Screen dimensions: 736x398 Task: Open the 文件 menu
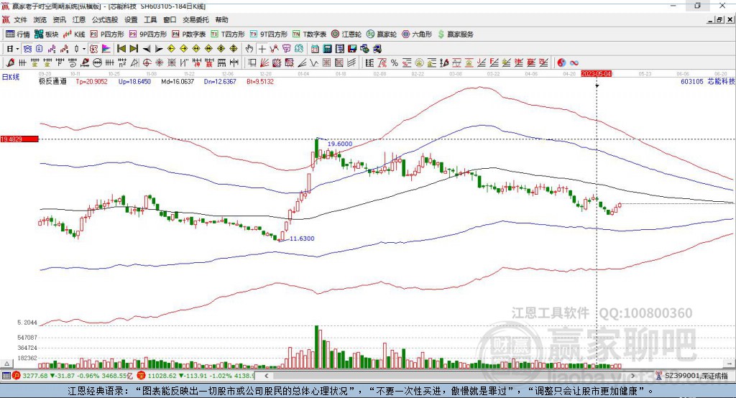click(x=20, y=19)
